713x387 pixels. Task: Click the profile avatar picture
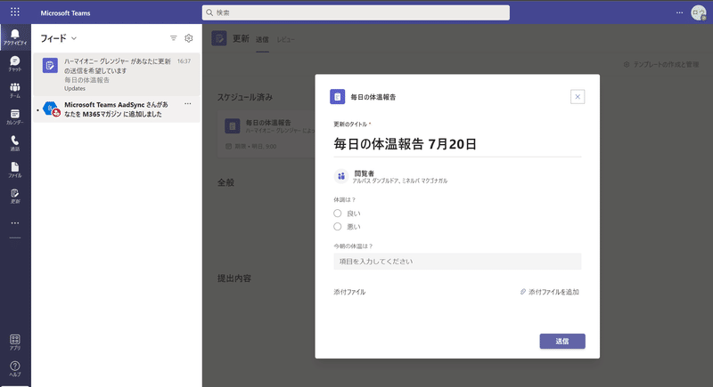699,12
